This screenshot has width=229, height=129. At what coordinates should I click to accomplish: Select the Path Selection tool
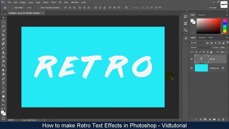(x=3, y=87)
